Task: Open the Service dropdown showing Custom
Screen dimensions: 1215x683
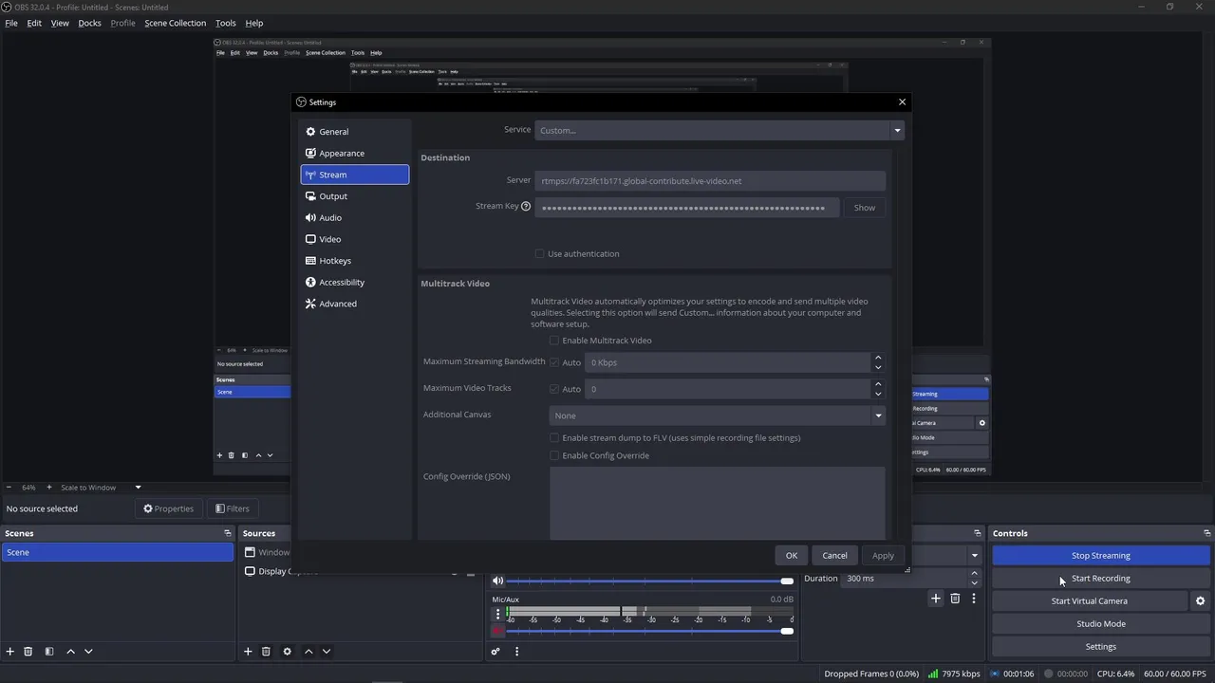Action: tap(719, 130)
